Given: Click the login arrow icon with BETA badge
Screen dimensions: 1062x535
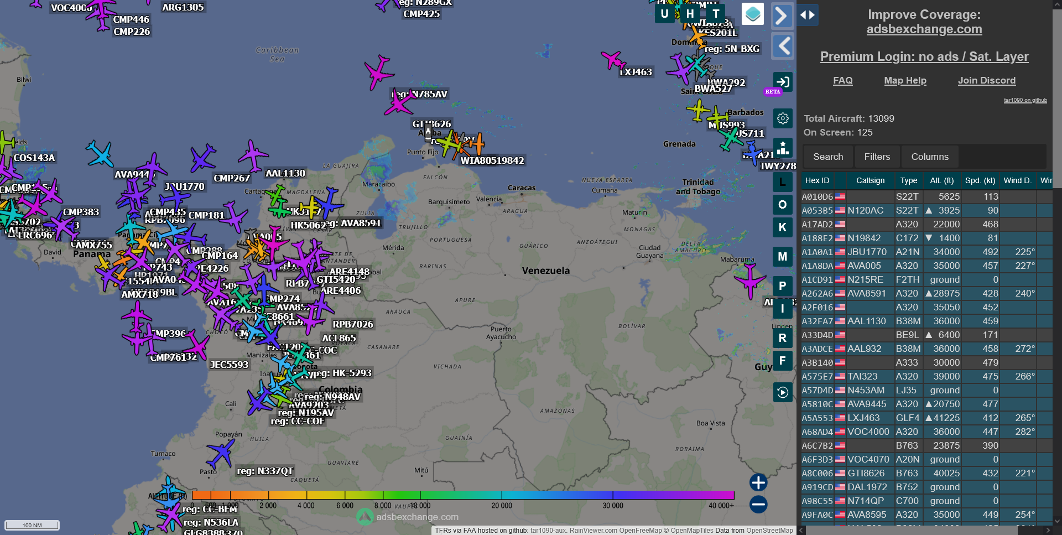Looking at the screenshot, I should (783, 82).
